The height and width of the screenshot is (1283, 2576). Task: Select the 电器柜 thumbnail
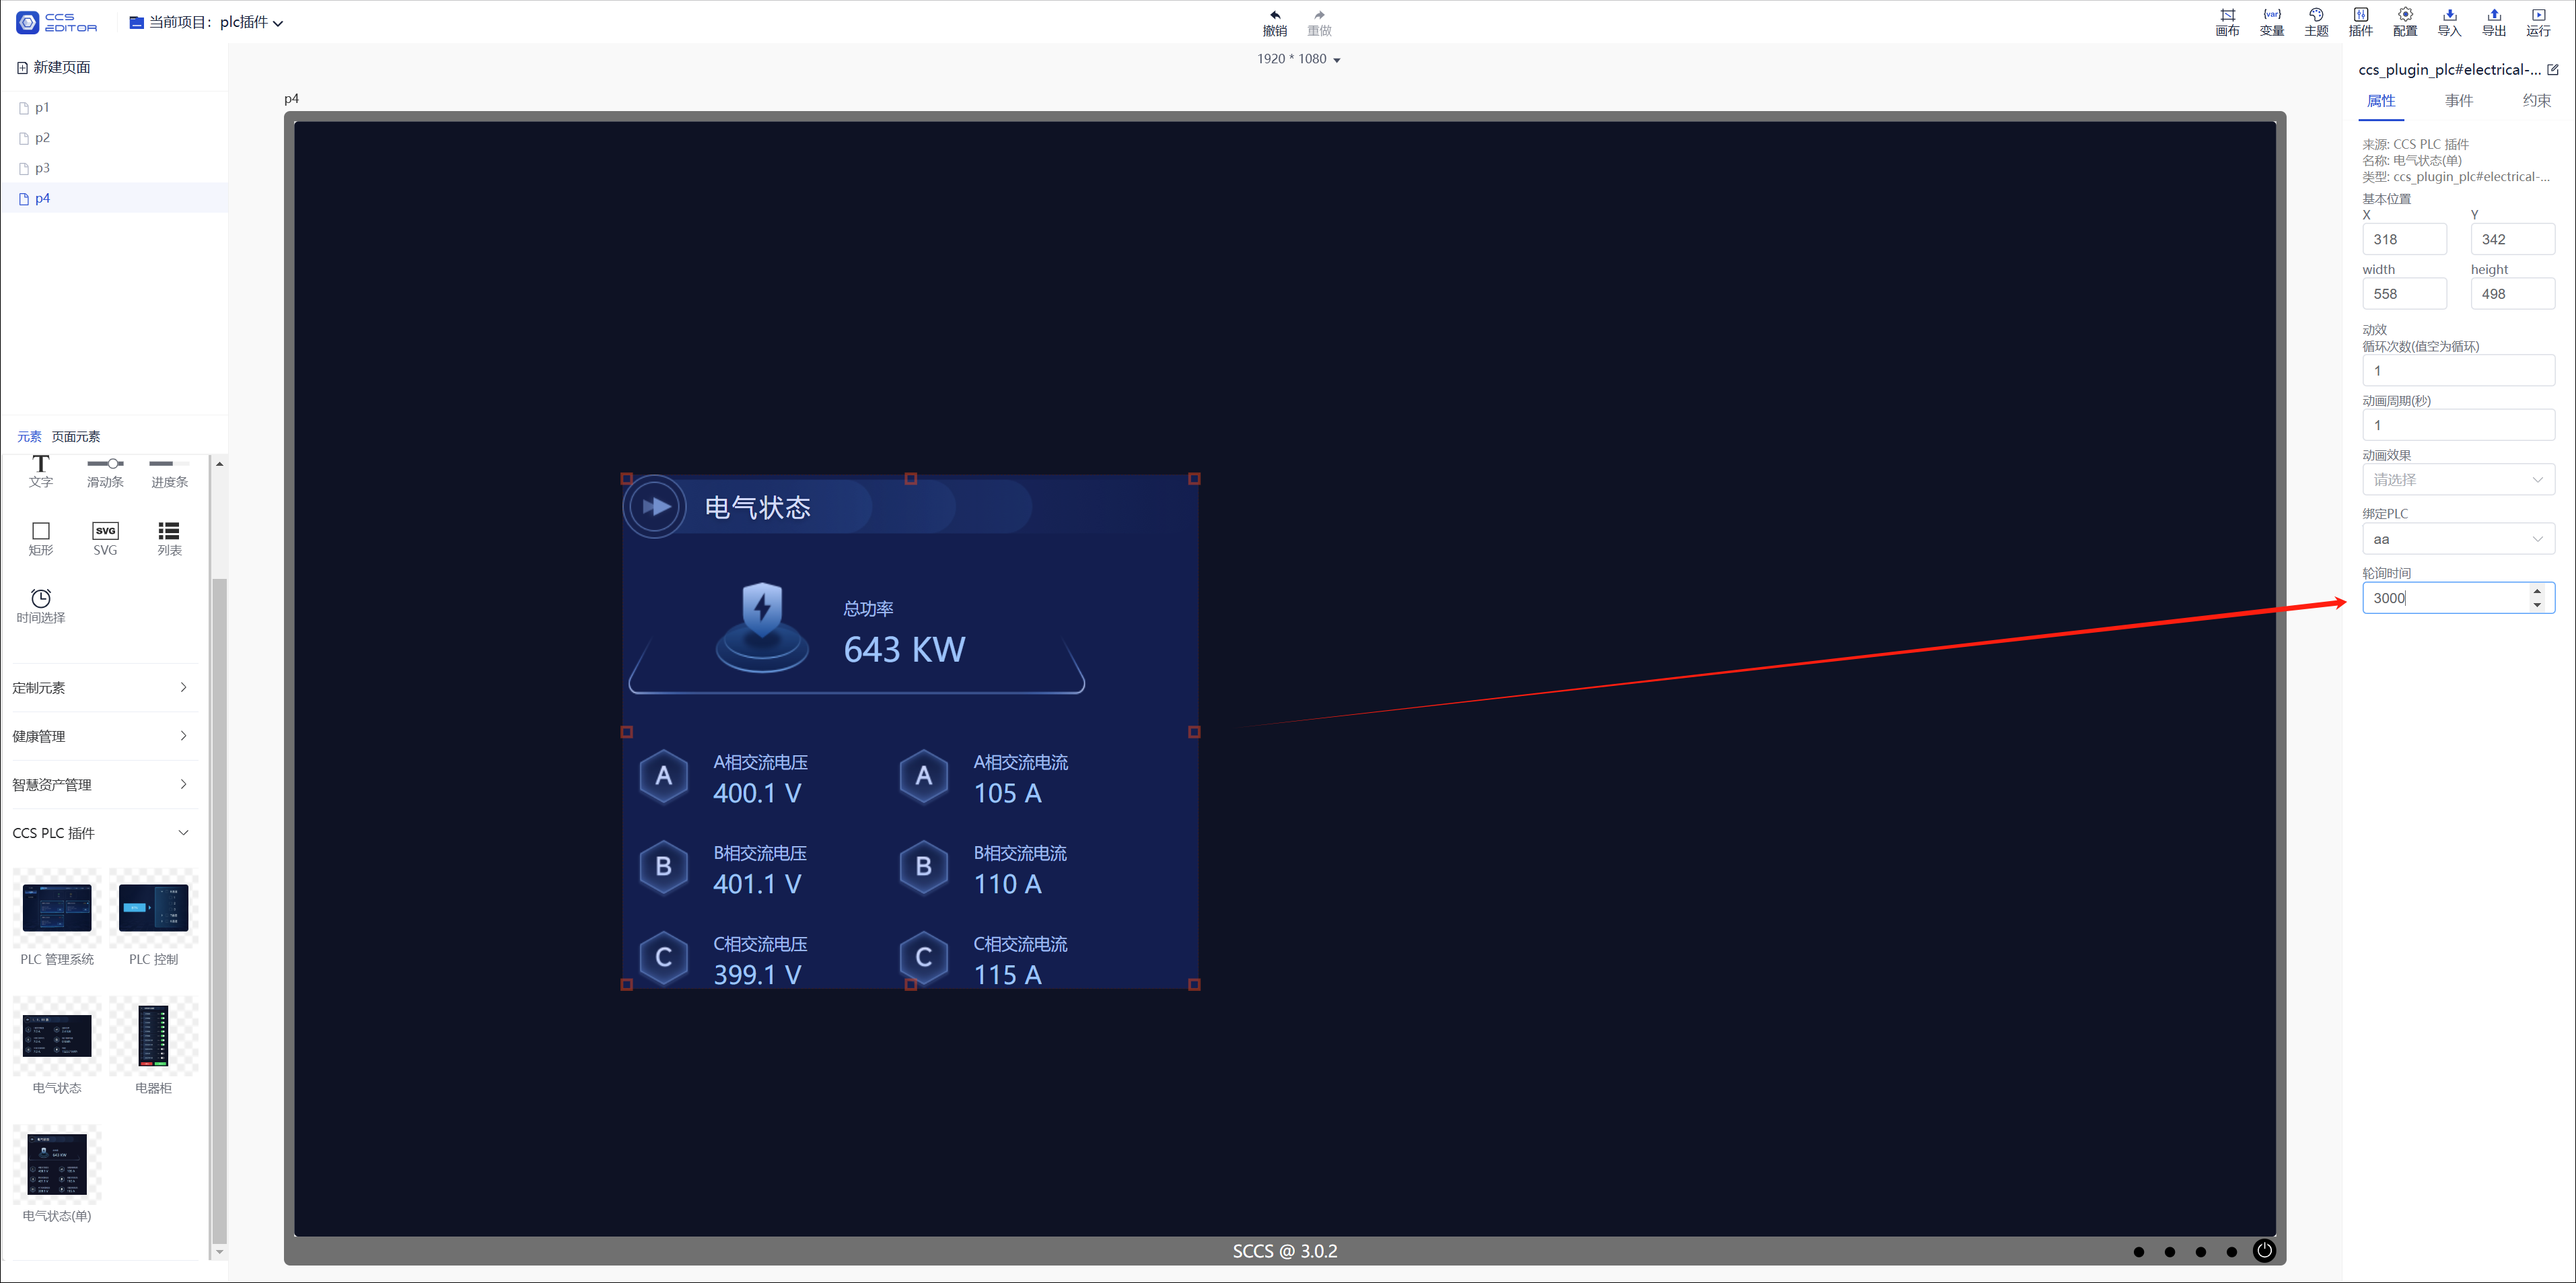[x=153, y=1037]
